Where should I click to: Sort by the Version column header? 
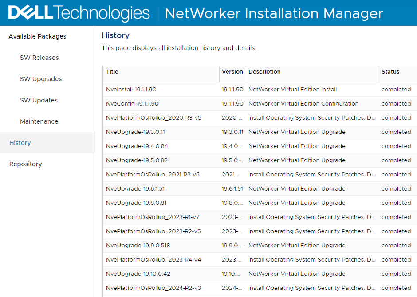click(232, 72)
